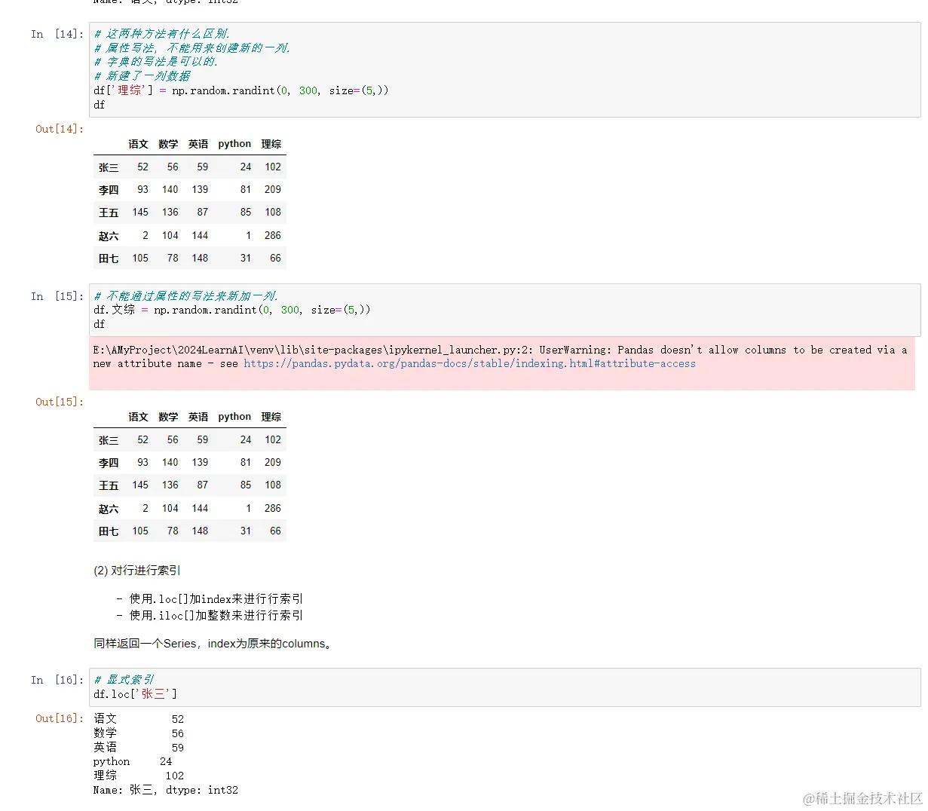Focus the In [14] code cell editor
Screen dimensions: 928x811
(x=504, y=69)
